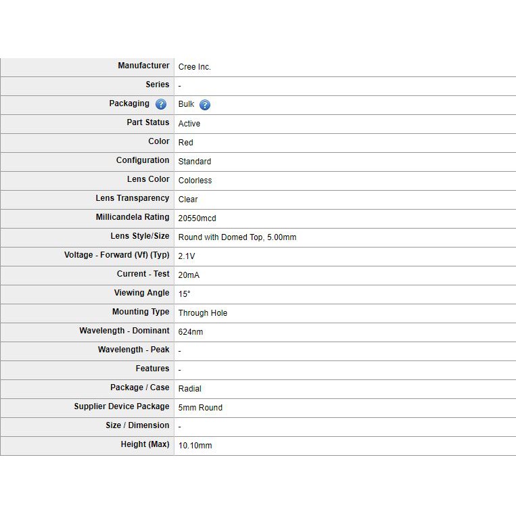This screenshot has width=516, height=516.
Task: Click the 10.10mm height value
Action: pyautogui.click(x=195, y=446)
